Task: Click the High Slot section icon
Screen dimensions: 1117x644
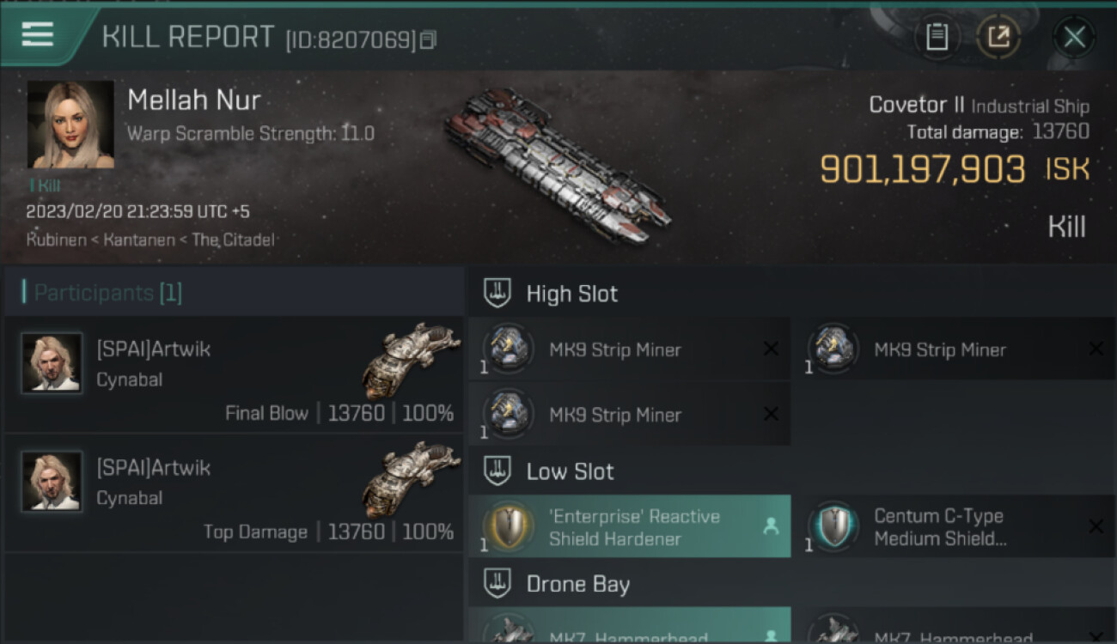Action: pos(497,293)
